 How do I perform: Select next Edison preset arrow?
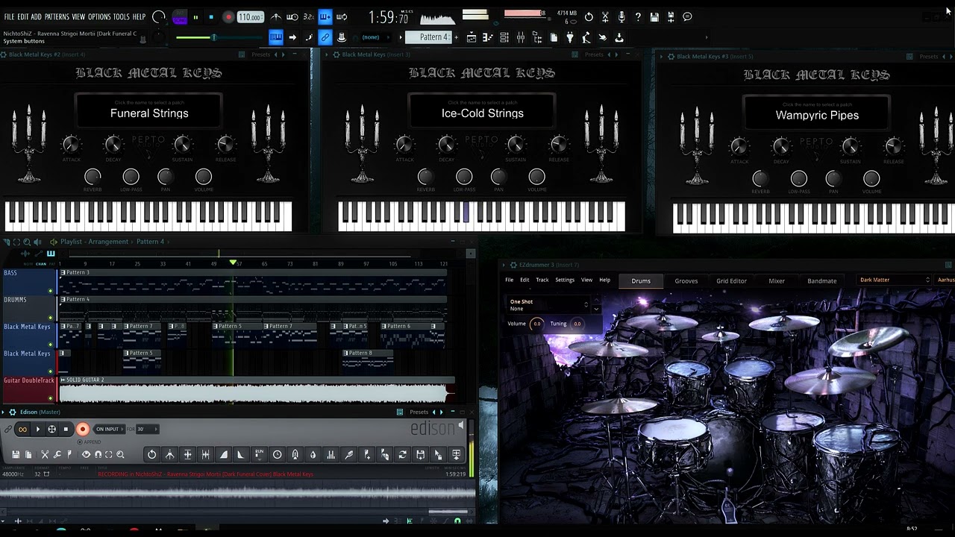[x=441, y=412]
